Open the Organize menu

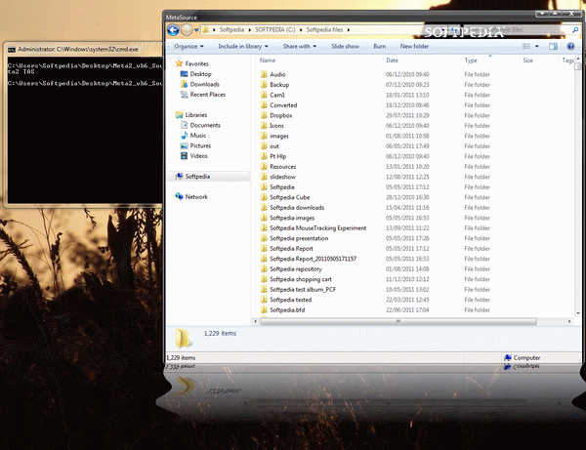tap(188, 46)
